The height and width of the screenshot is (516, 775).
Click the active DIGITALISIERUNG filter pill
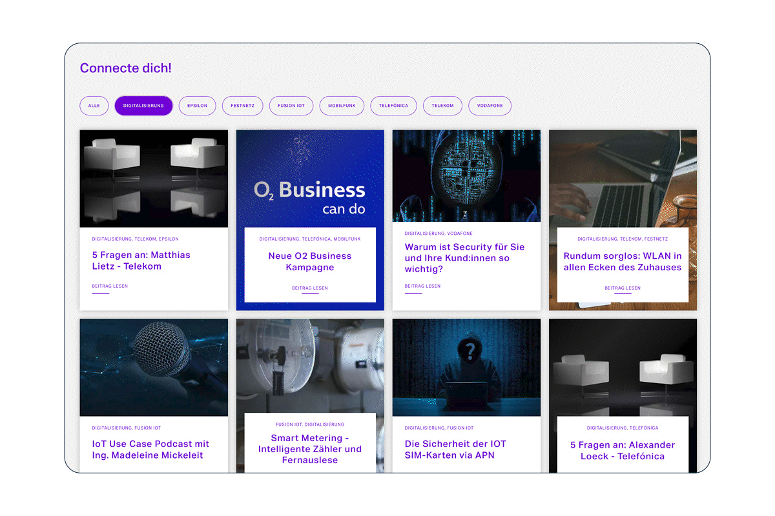tap(143, 106)
